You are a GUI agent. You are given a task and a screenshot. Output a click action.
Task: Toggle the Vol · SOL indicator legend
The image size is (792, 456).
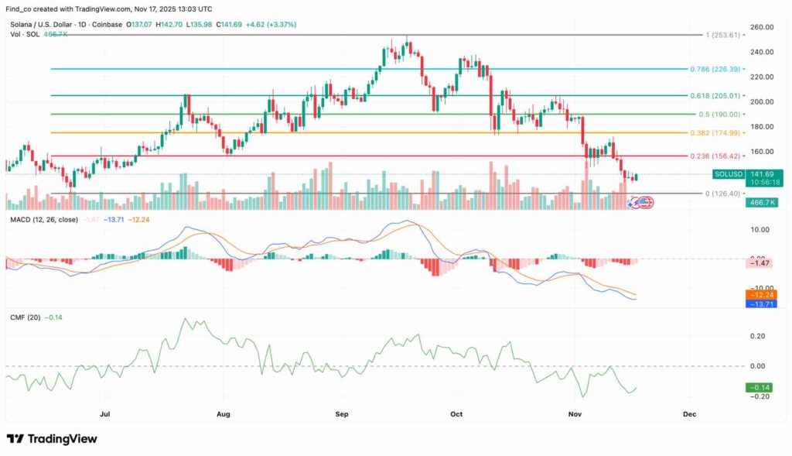click(23, 34)
